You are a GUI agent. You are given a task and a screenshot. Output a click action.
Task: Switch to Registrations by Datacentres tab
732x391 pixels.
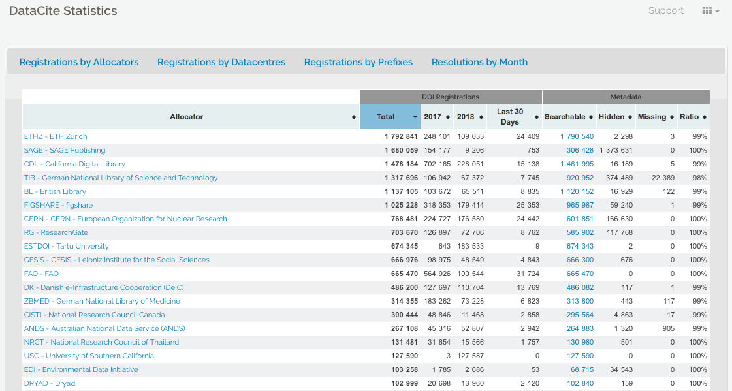pyautogui.click(x=221, y=62)
